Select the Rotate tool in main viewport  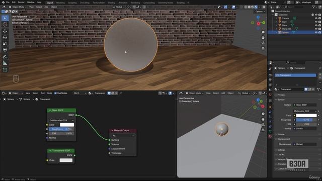pyautogui.click(x=5, y=37)
